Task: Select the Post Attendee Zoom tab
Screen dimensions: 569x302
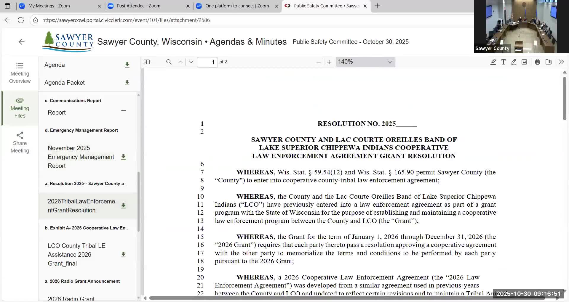Action: [138, 6]
